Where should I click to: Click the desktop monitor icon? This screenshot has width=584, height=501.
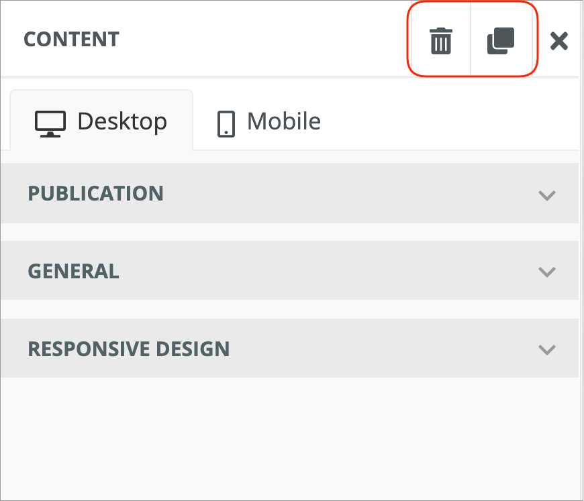point(50,123)
